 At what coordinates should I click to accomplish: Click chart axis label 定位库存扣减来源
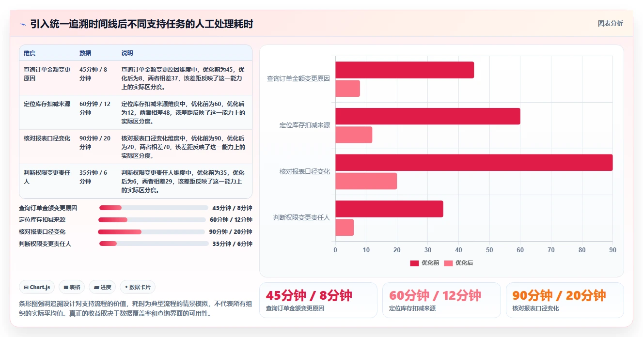coord(305,125)
